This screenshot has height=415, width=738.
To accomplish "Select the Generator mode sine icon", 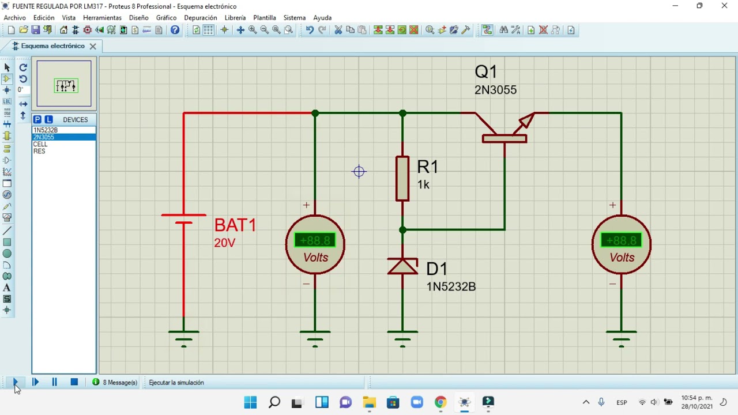I will pyautogui.click(x=7, y=195).
